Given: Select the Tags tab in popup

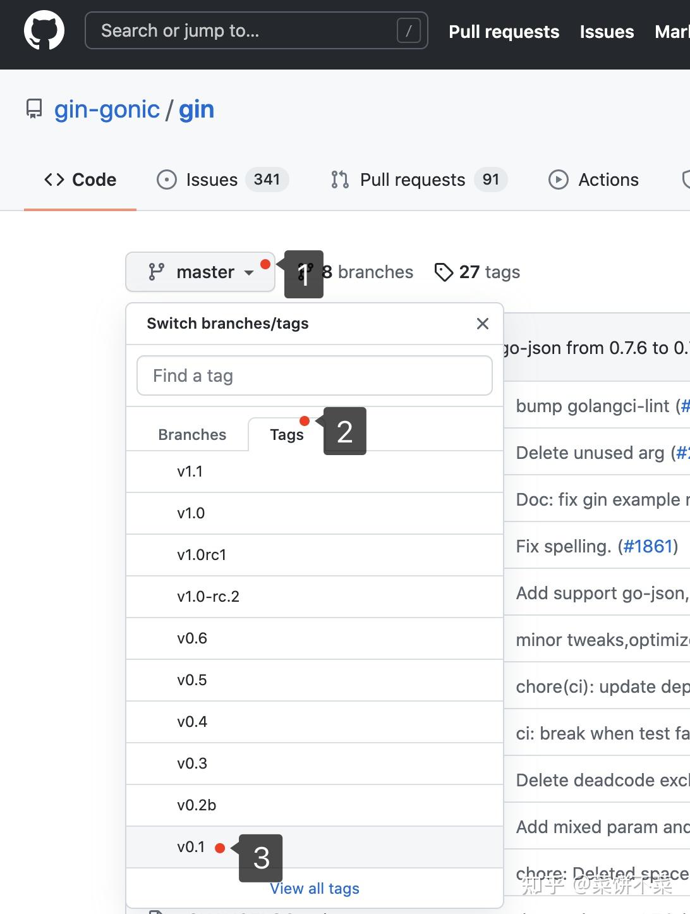Looking at the screenshot, I should [x=286, y=434].
